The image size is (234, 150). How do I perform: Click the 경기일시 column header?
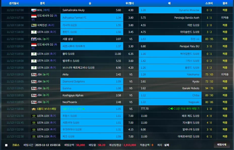click(x=14, y=3)
